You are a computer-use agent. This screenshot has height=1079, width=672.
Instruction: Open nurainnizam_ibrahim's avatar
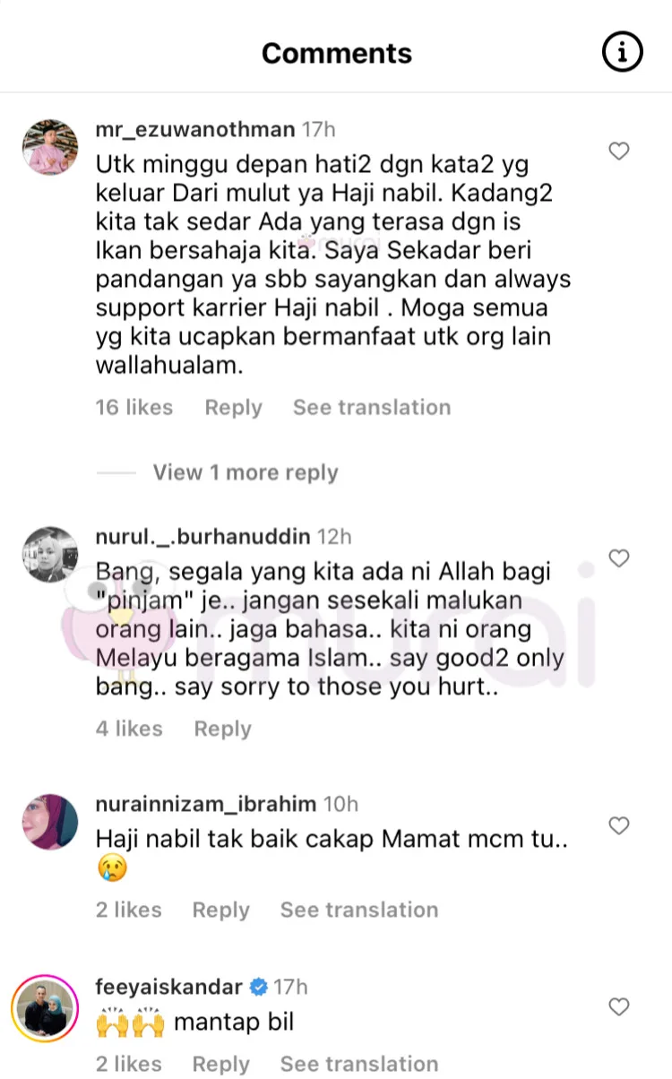click(x=50, y=822)
